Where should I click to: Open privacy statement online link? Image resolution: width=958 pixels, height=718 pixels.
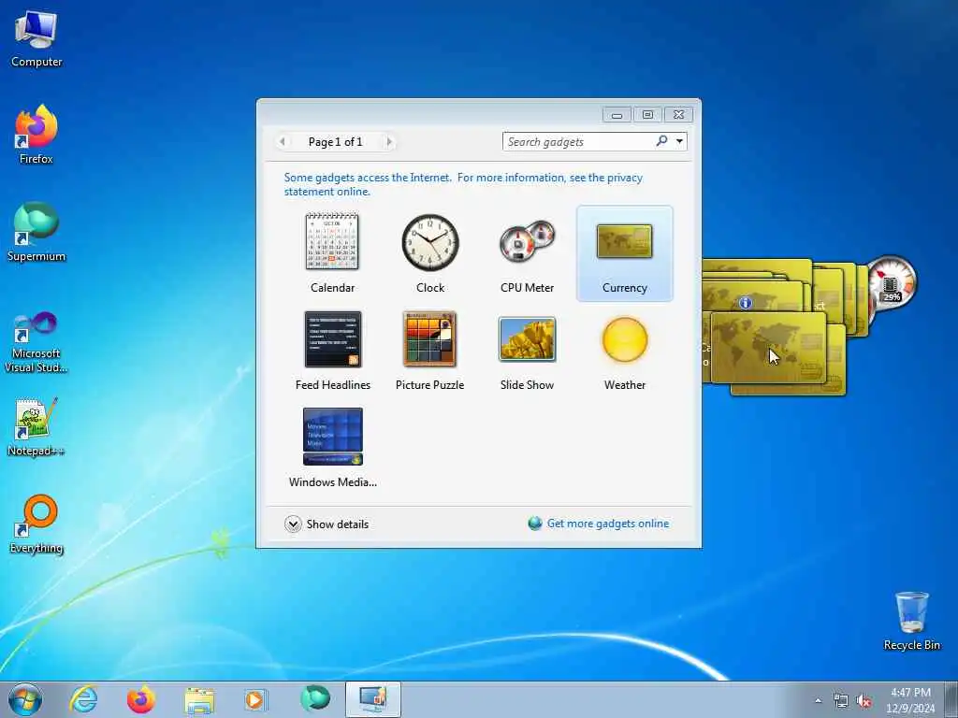(463, 184)
